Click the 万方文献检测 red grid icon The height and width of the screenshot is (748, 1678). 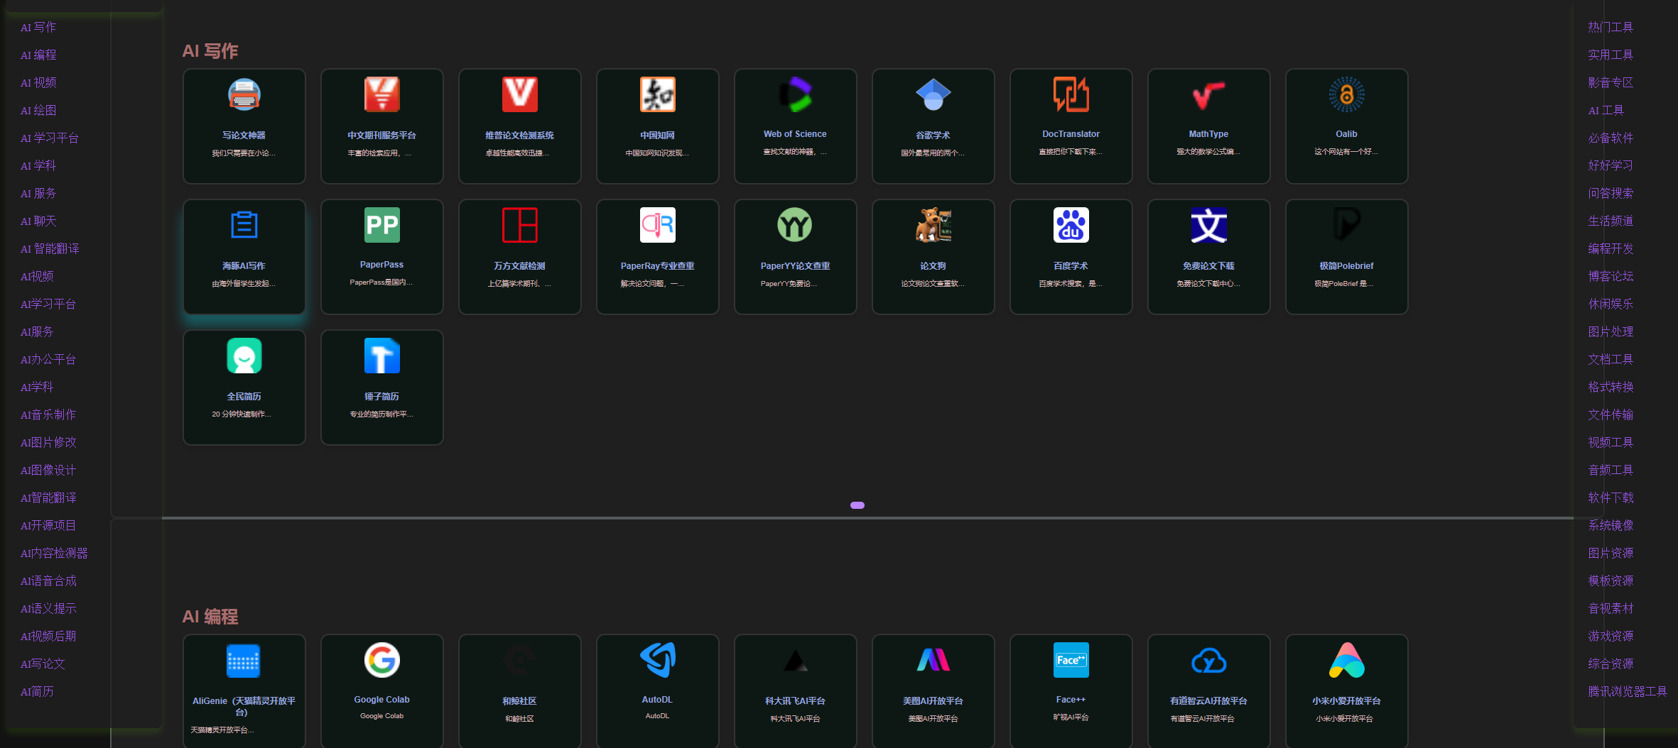[519, 225]
